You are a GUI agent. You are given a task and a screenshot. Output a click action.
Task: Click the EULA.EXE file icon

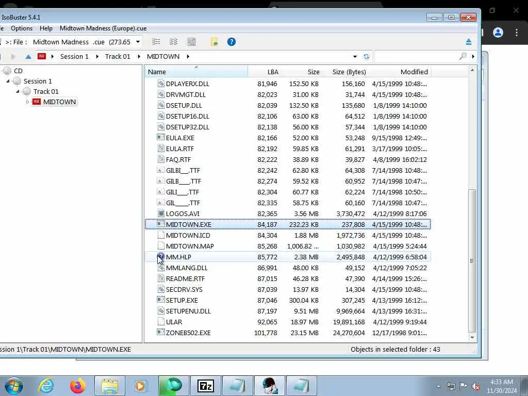pyautogui.click(x=161, y=138)
